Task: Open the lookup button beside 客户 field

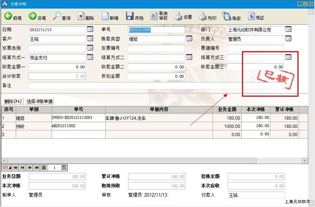Action: (x=89, y=39)
